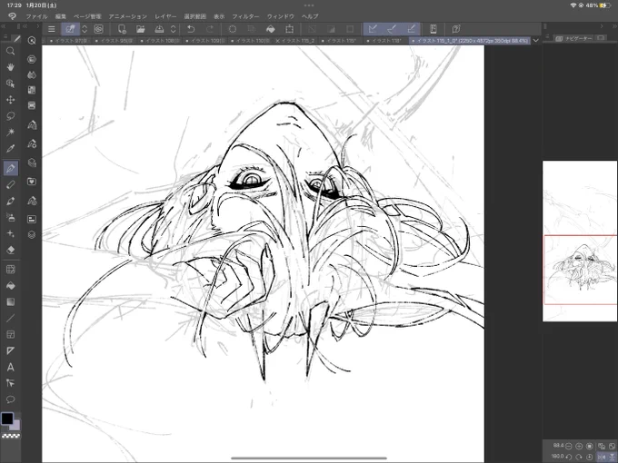This screenshot has width=618, height=463.
Task: Open the ファイル menu
Action: point(36,16)
